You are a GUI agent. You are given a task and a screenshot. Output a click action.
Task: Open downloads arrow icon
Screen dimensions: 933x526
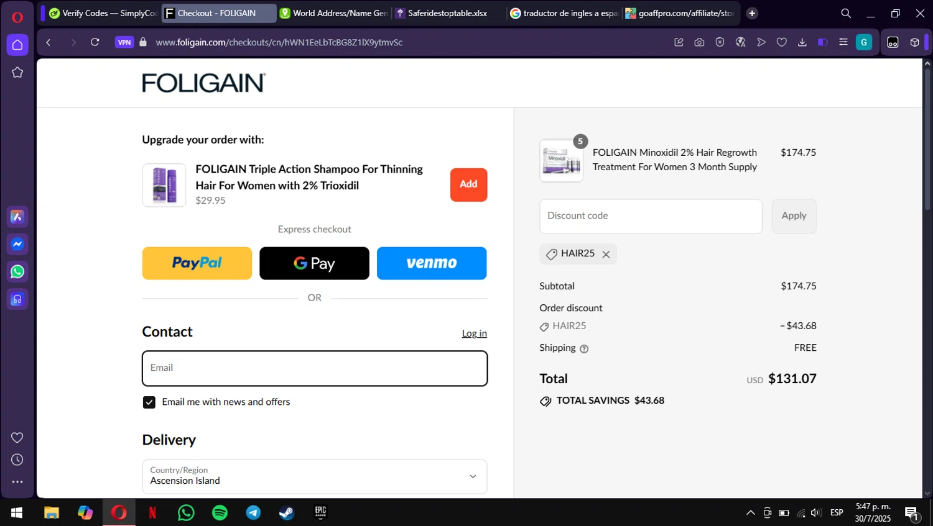(x=802, y=42)
